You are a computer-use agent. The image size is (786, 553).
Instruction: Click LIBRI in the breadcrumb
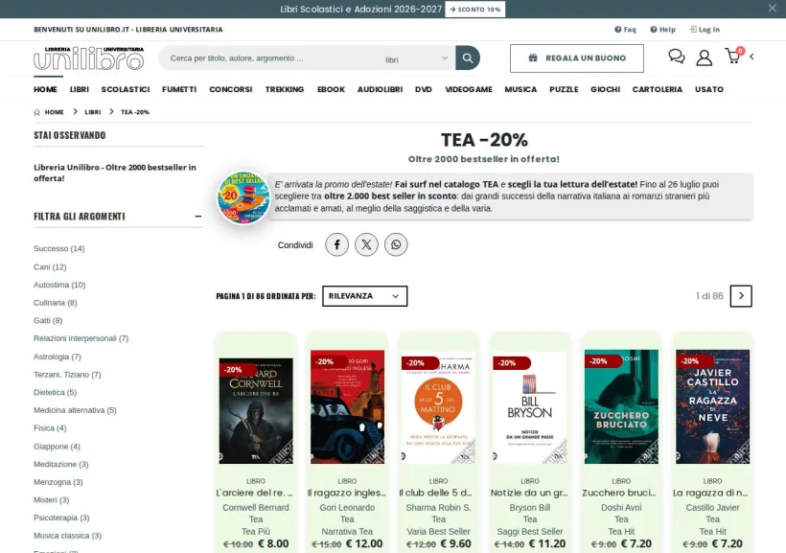93,112
